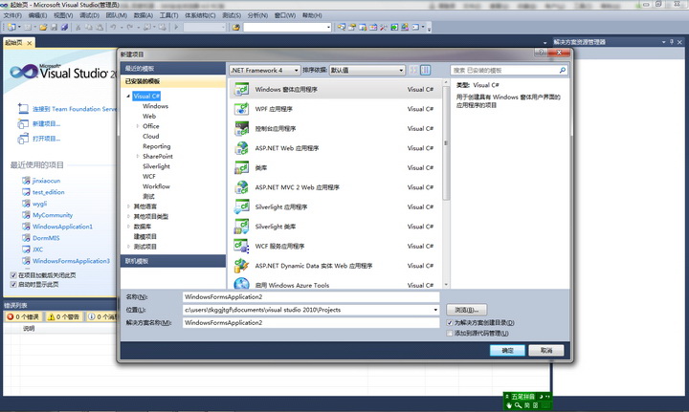Click the 名称 project name field
The width and height of the screenshot is (689, 412).
tap(310, 297)
